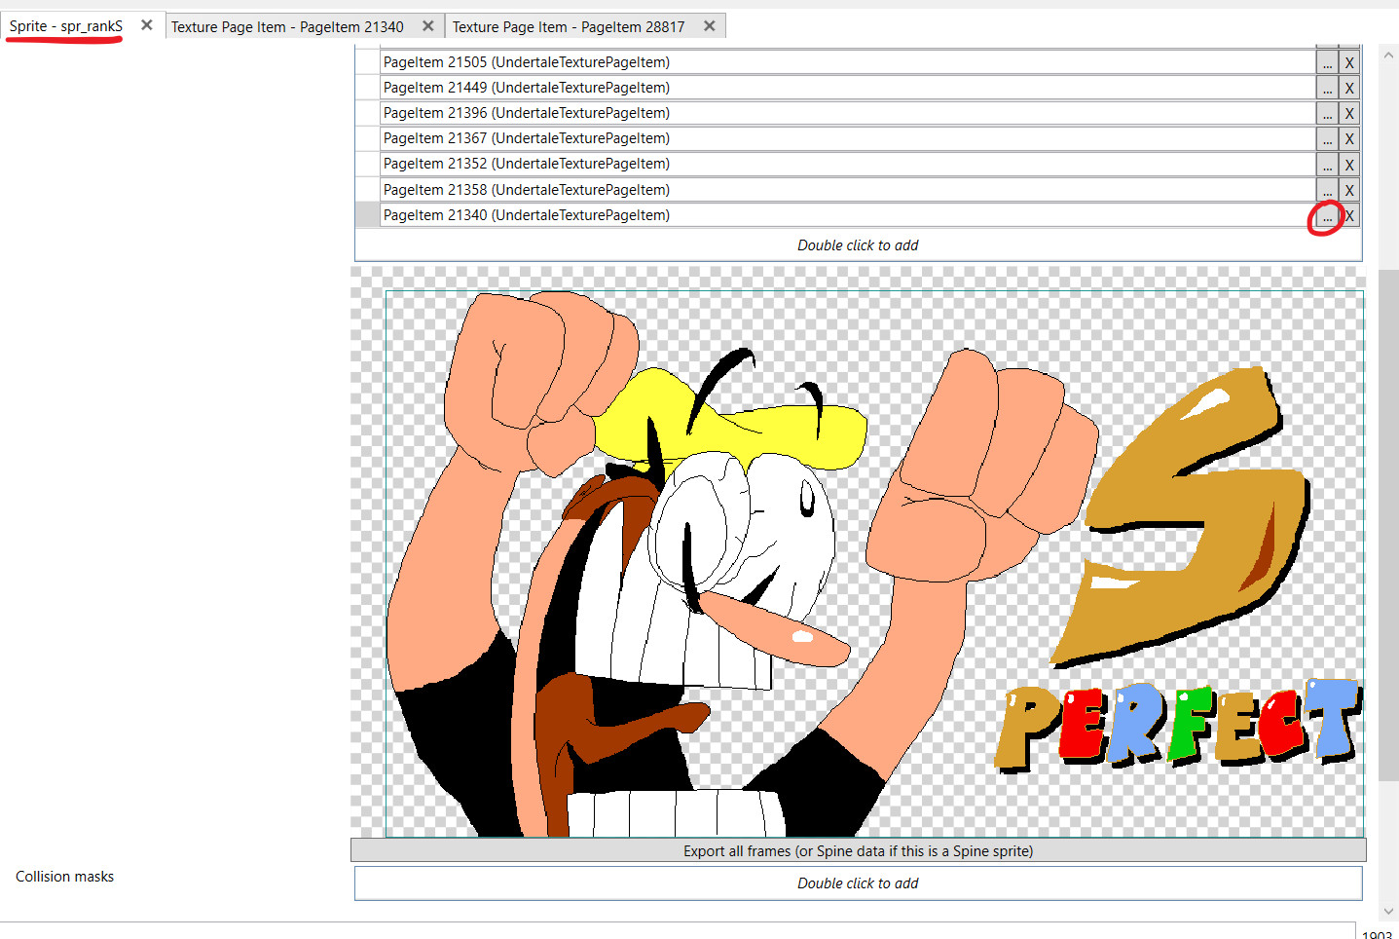Delete PageItem 21449 using its X button

click(x=1349, y=89)
